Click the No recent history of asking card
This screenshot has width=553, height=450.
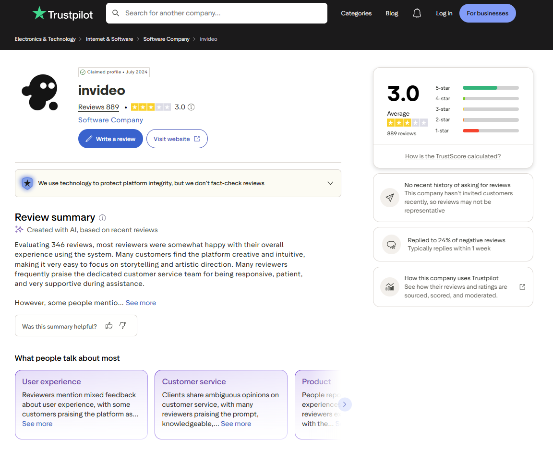tap(453, 198)
